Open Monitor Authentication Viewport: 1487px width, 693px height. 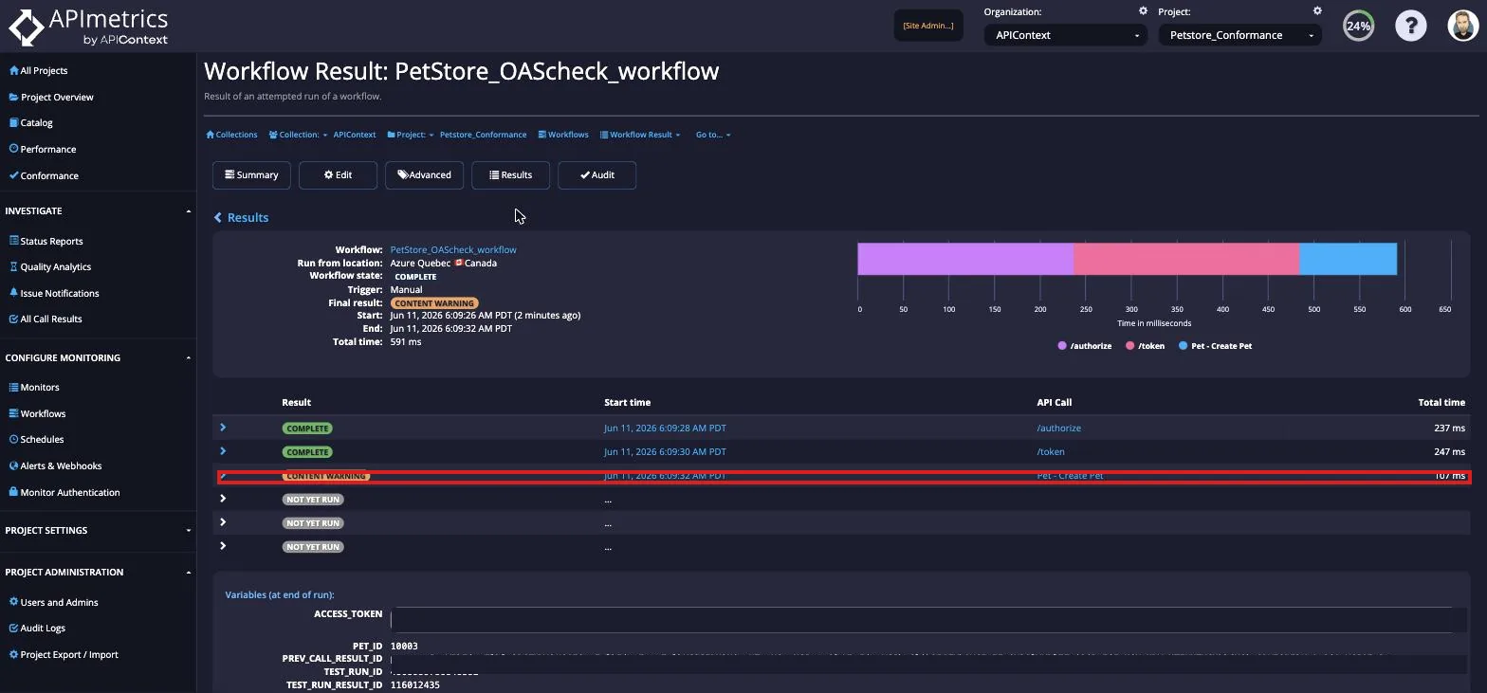click(x=64, y=492)
